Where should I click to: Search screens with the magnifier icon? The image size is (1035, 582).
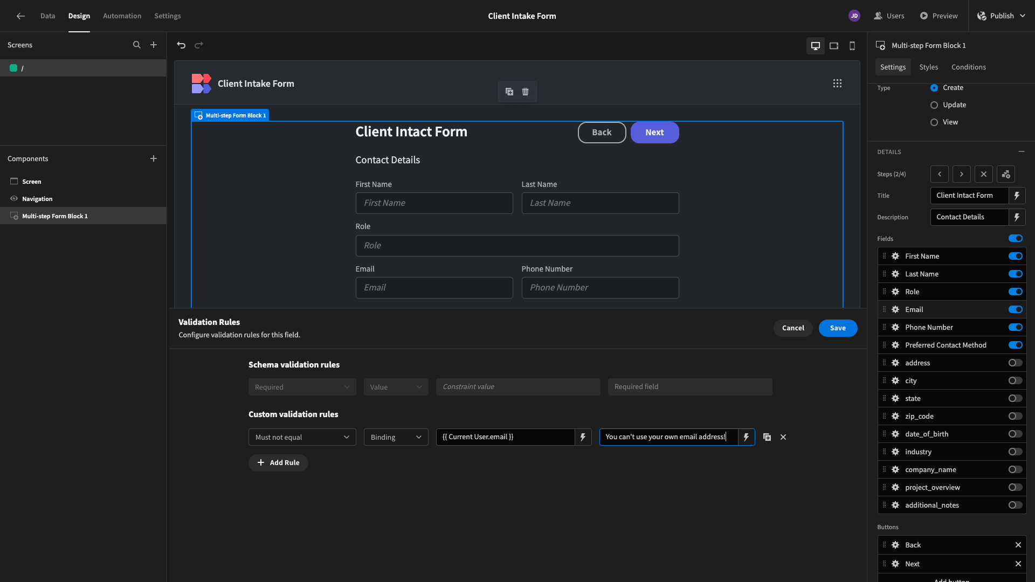click(137, 45)
